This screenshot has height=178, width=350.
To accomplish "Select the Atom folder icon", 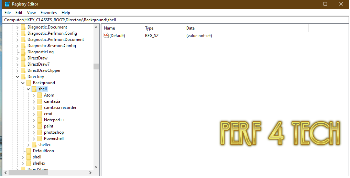I will click(40, 95).
